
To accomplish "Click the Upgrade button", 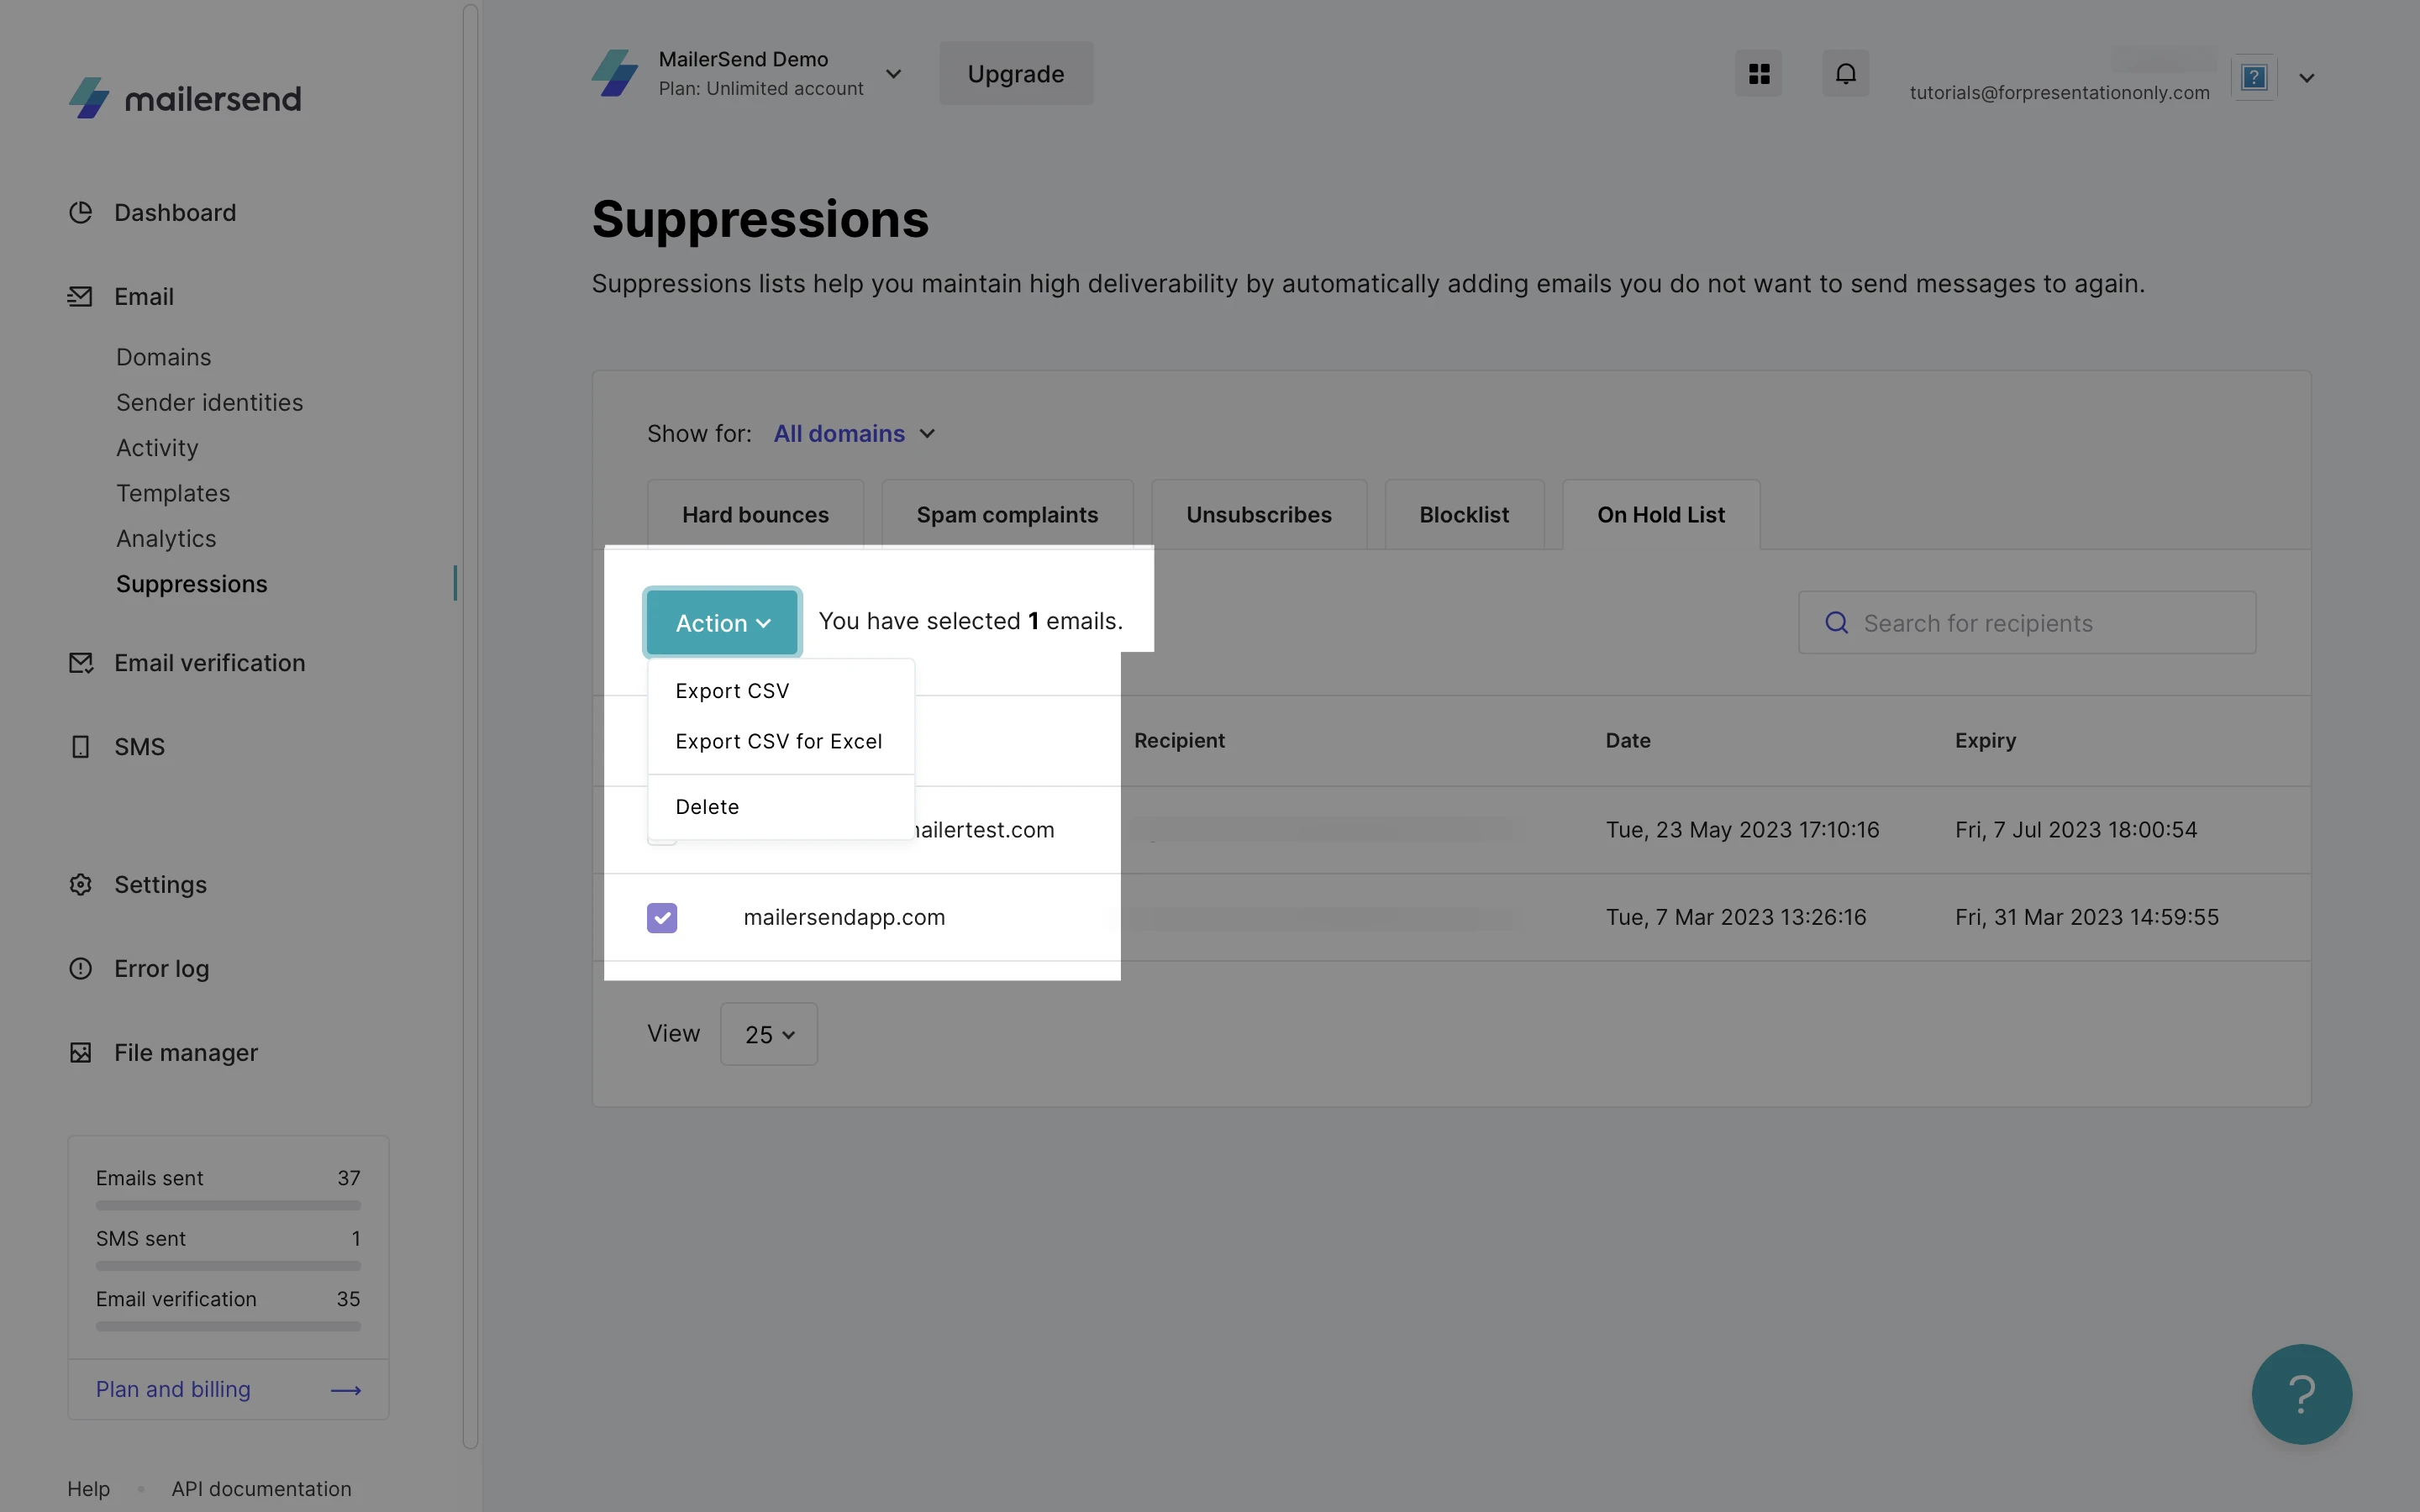I will [x=1015, y=74].
